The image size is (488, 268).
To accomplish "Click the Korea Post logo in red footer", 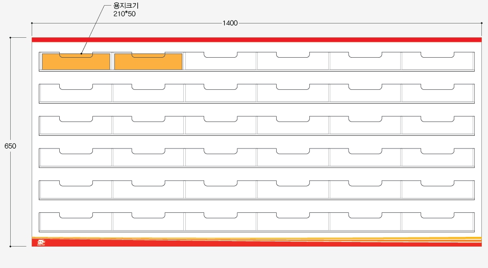I will tap(41, 242).
